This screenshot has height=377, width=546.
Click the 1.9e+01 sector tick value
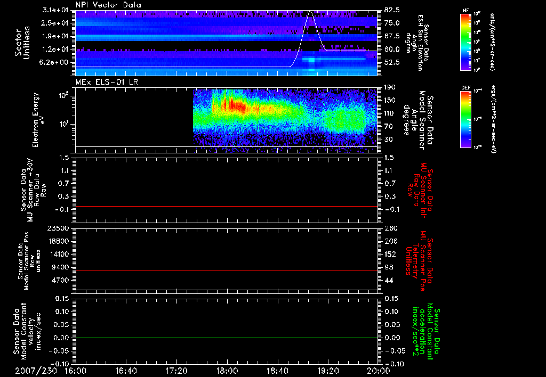(56, 36)
